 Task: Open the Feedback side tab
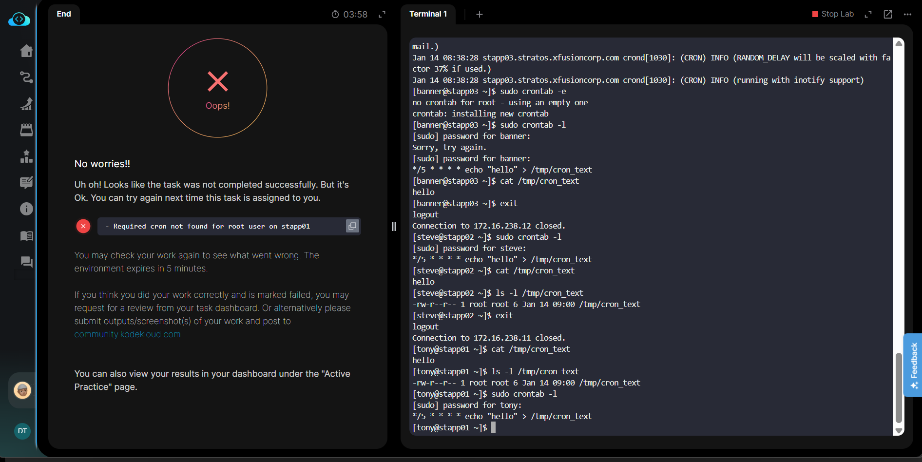point(913,365)
